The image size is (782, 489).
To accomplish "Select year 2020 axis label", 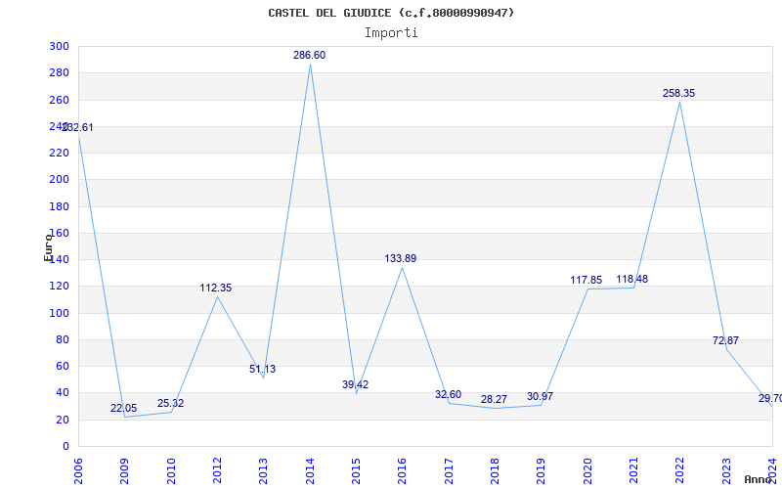I will coord(587,471).
